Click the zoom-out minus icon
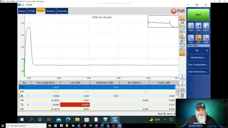This screenshot has width=228, height=128. point(182,47)
